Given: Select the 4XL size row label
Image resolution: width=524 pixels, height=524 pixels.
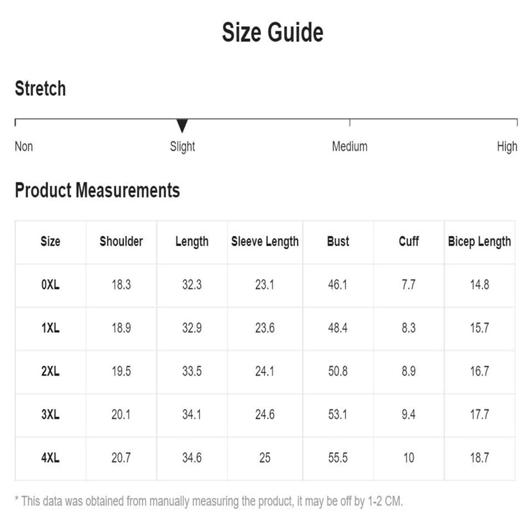Looking at the screenshot, I should 50,458.
